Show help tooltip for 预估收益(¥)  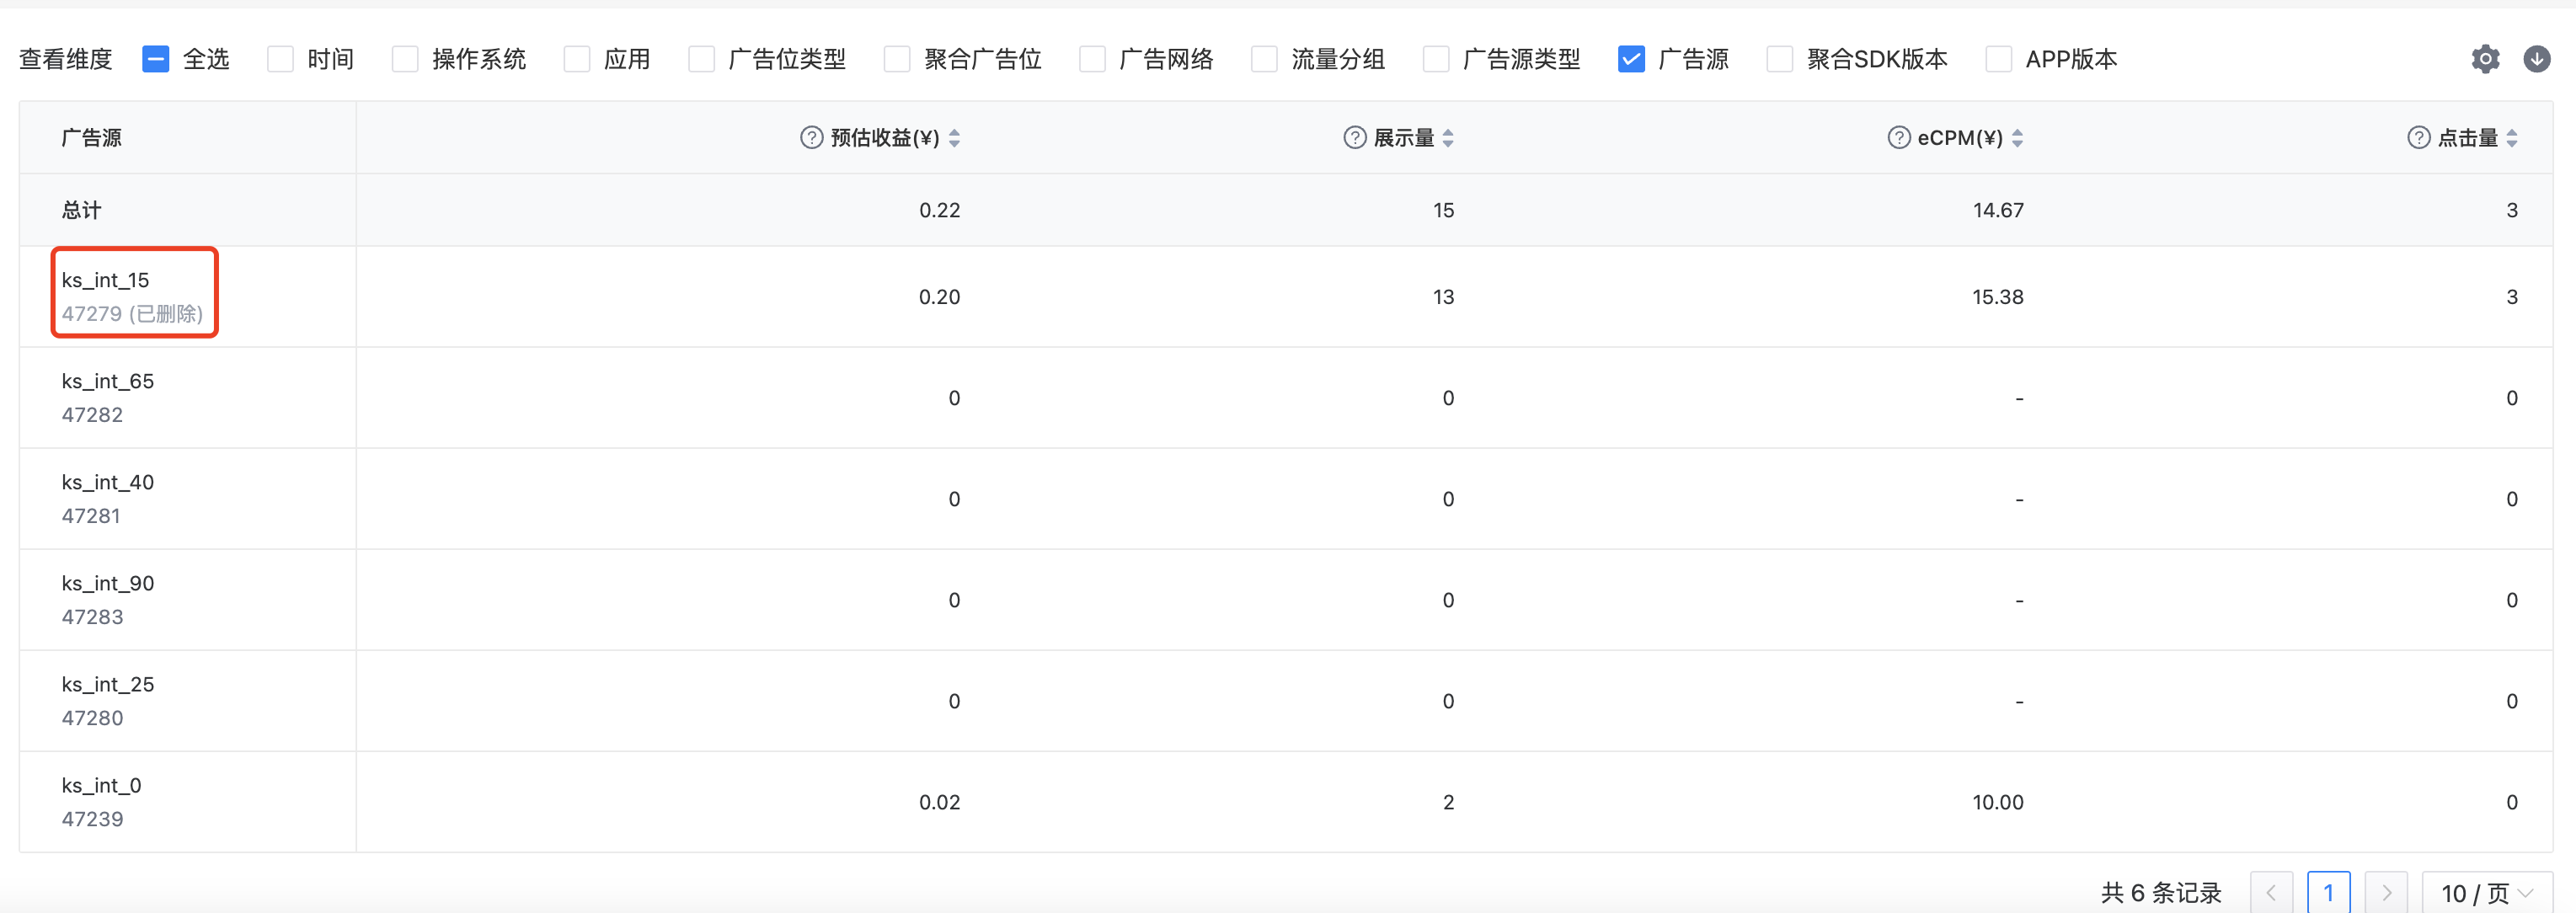[811, 137]
